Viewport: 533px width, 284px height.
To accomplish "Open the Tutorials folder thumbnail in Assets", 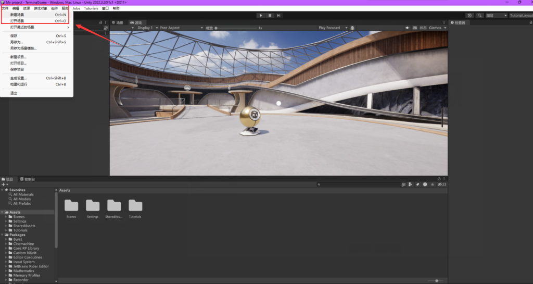I will click(135, 206).
